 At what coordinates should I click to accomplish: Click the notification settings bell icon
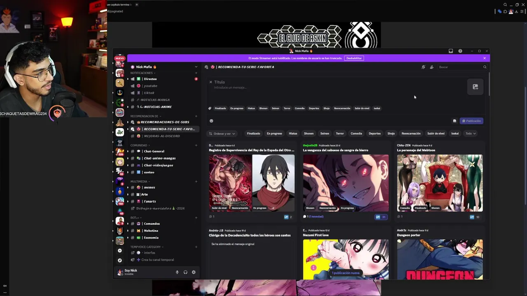point(423,67)
